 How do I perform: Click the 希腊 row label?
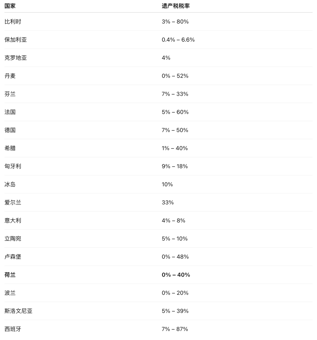(10, 148)
